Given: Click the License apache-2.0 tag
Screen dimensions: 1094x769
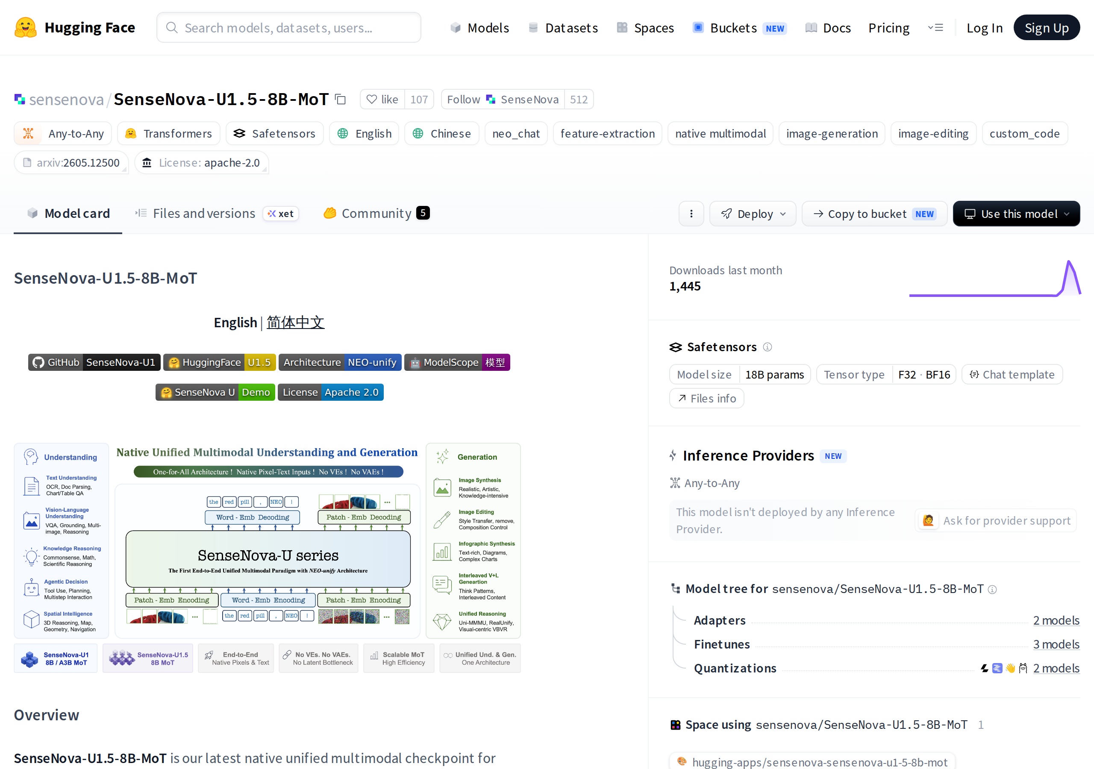Looking at the screenshot, I should [202, 162].
